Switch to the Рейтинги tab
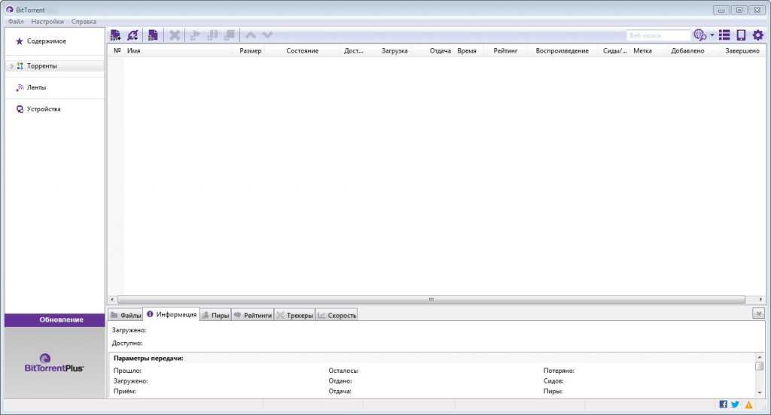The width and height of the screenshot is (771, 415). pyautogui.click(x=253, y=315)
